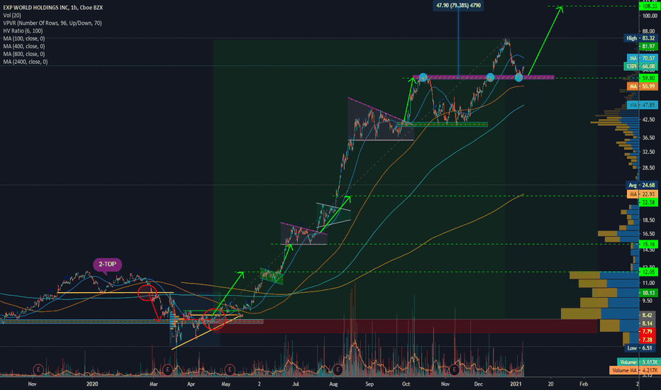Click the red 7.28 price label
The height and width of the screenshot is (390, 661).
pos(648,340)
